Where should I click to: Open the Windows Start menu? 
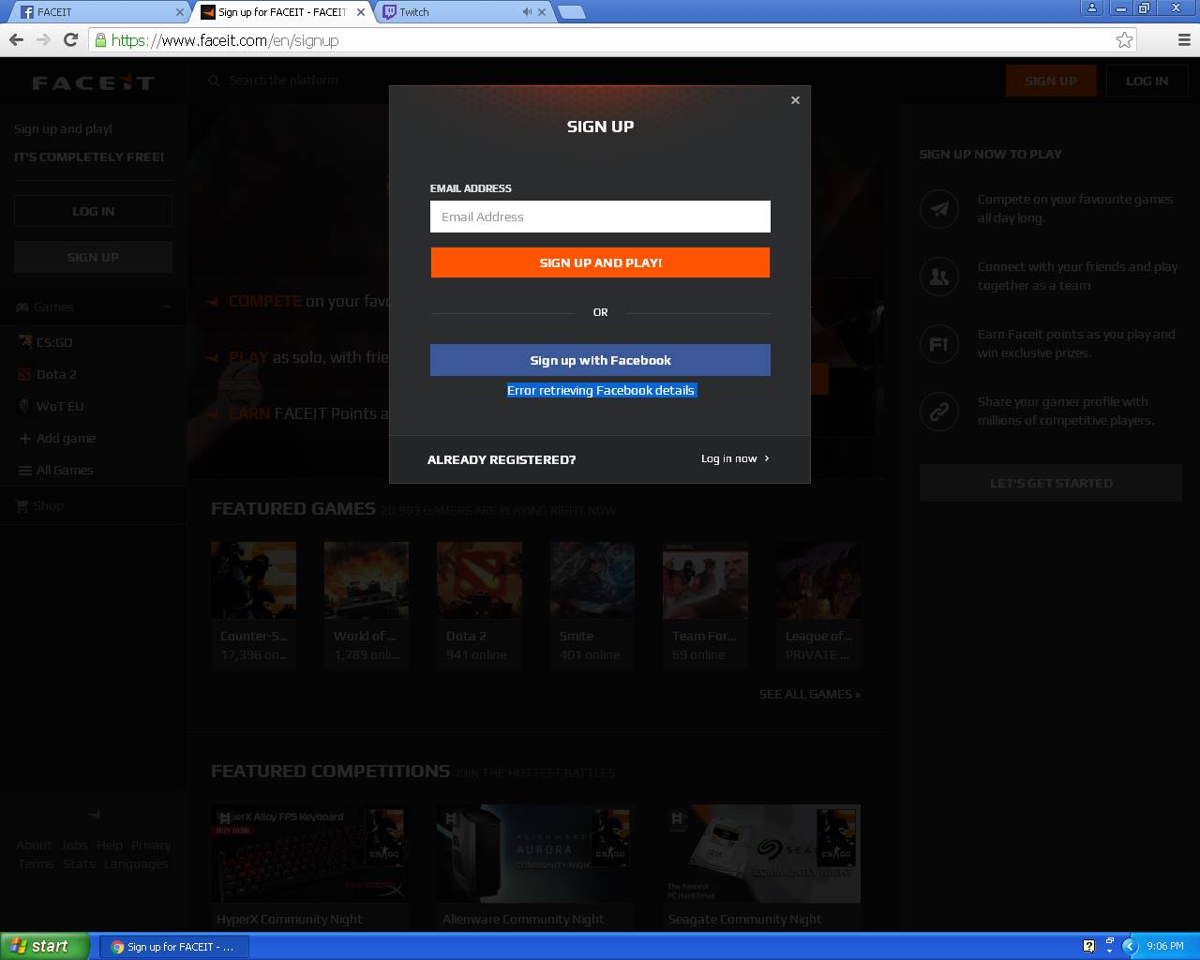coord(45,946)
